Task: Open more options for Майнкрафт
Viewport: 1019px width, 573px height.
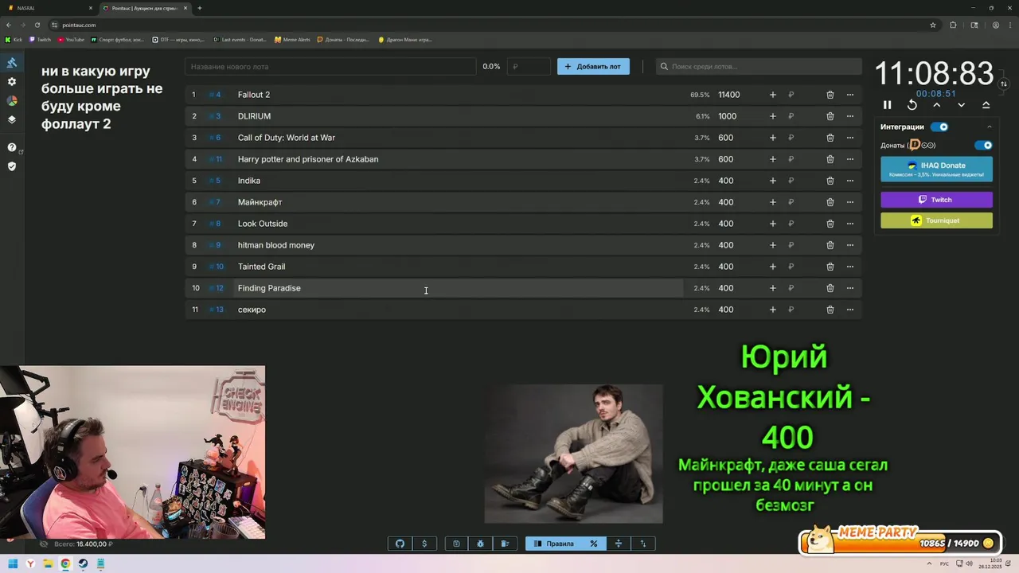Action: click(x=850, y=202)
